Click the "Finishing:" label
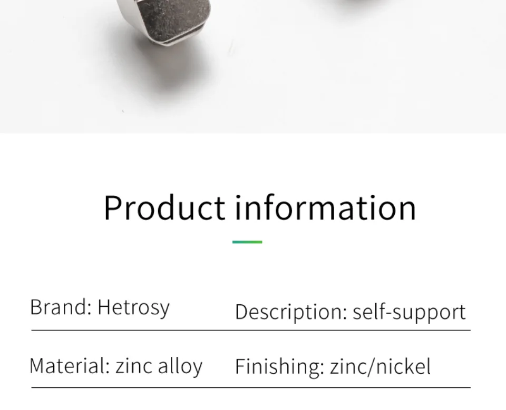The width and height of the screenshot is (506, 410). point(279,367)
